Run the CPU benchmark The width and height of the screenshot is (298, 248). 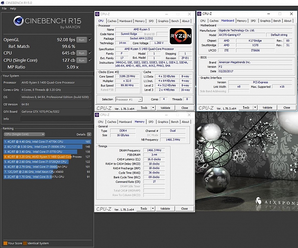point(82,53)
